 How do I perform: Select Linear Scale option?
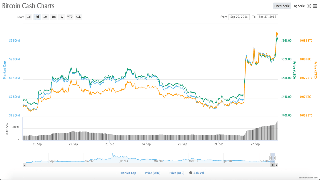pos(282,6)
